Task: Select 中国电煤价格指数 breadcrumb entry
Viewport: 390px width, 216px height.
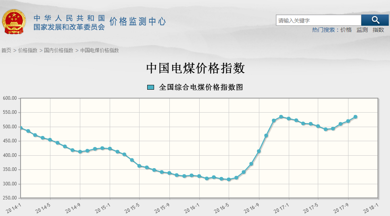Action: coord(100,50)
